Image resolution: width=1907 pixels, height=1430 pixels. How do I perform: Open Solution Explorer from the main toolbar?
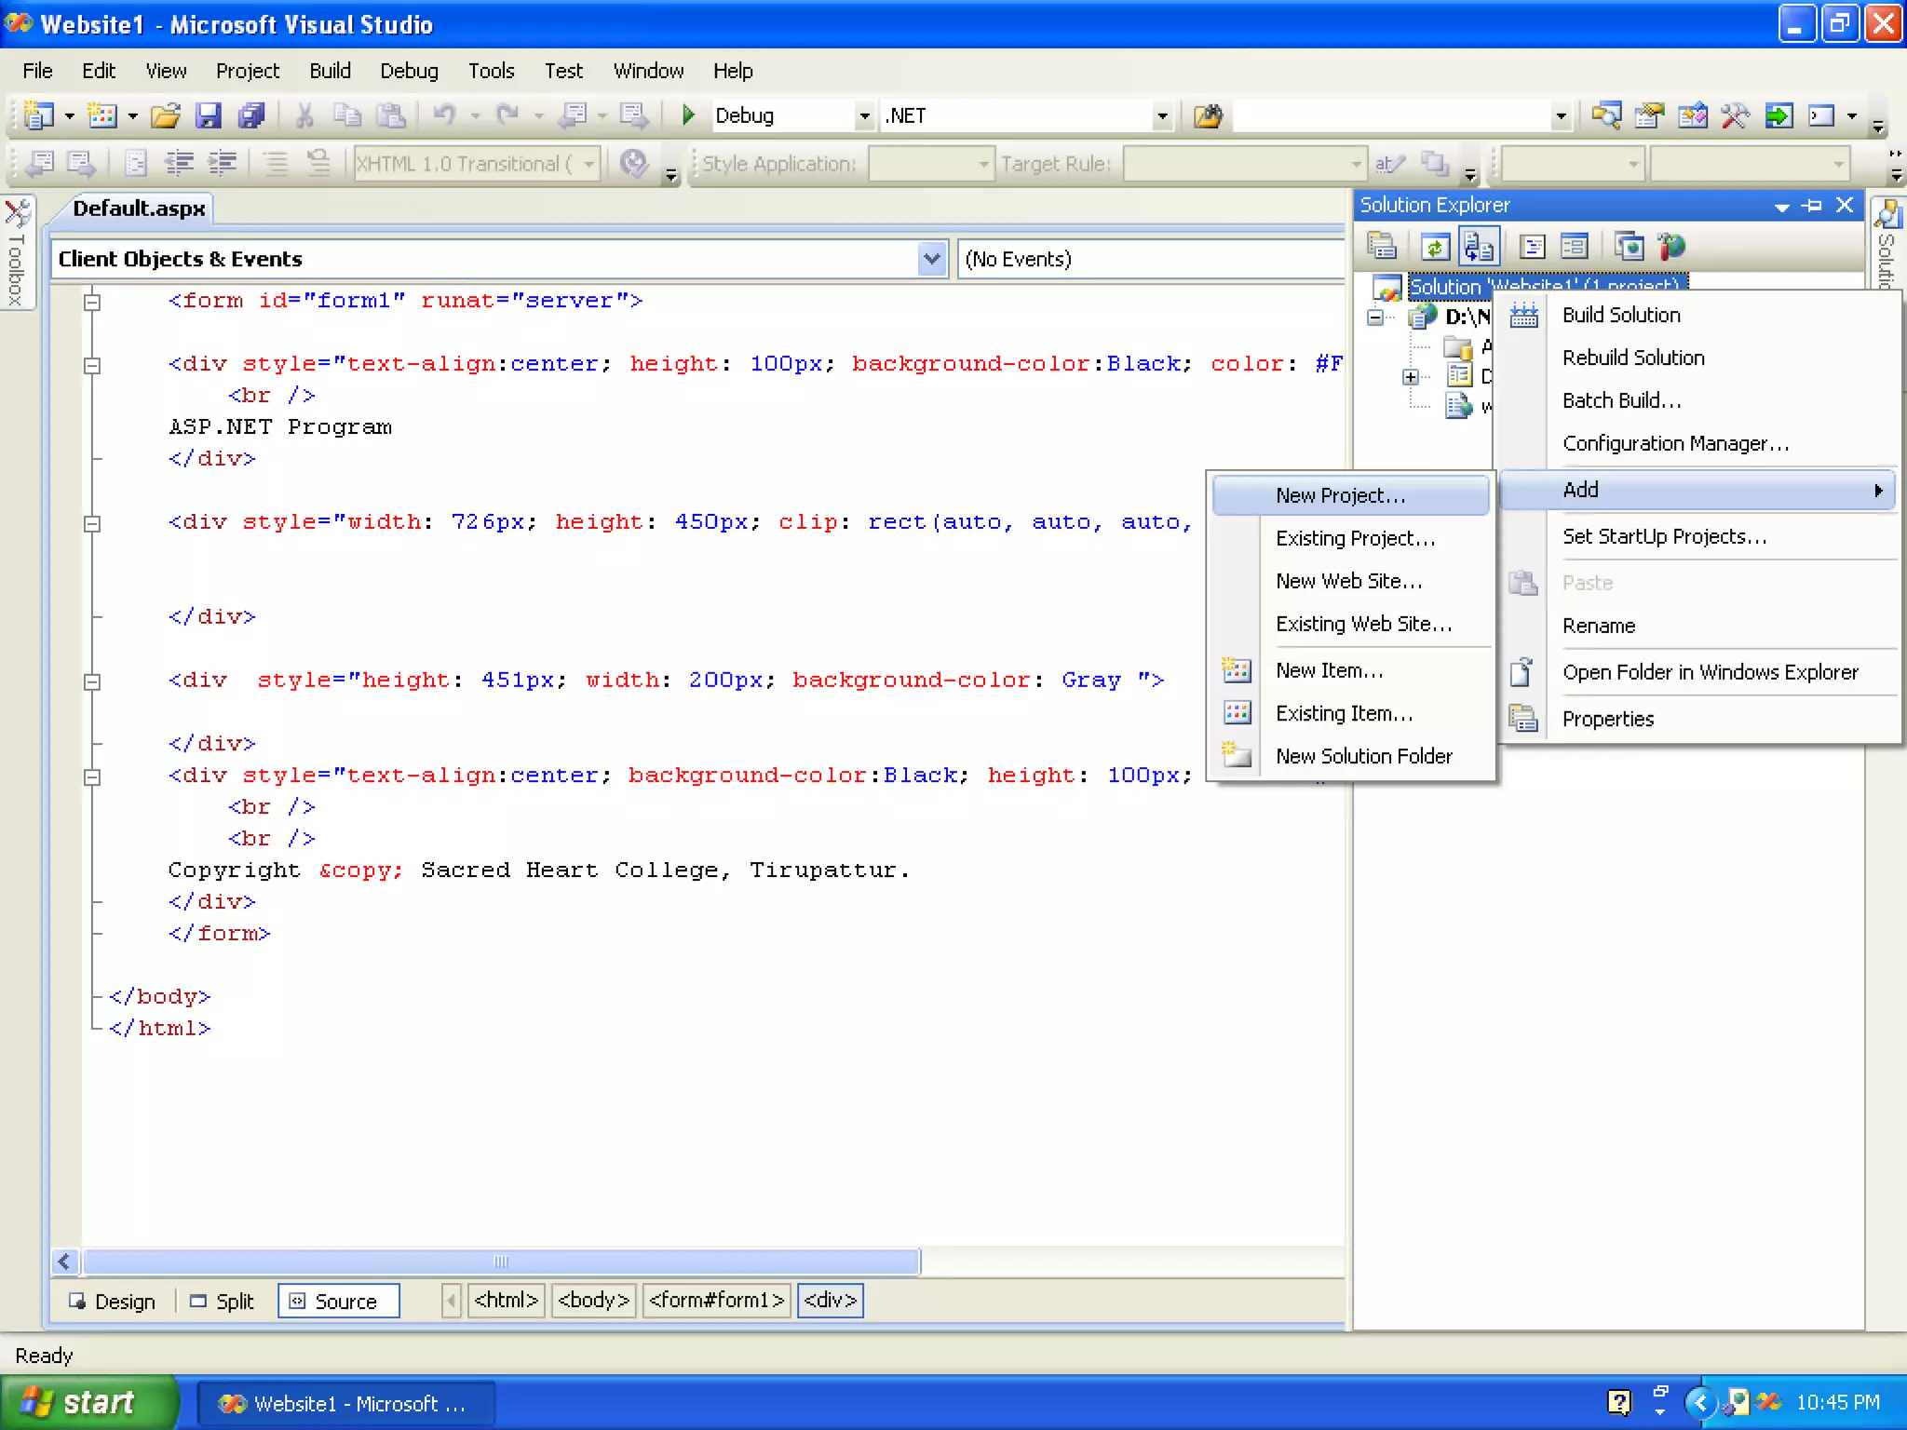(1606, 115)
